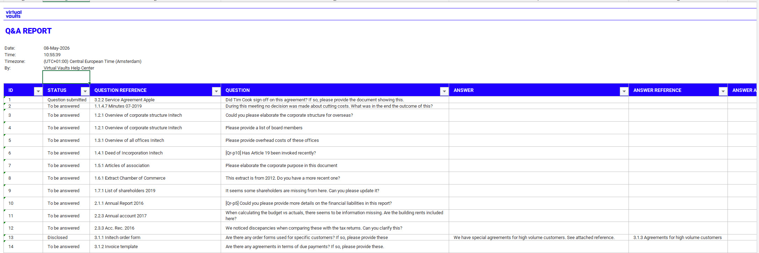This screenshot has width=759, height=253.
Task: Select '3.1.1 Initech order form' cell
Action: [x=155, y=237]
